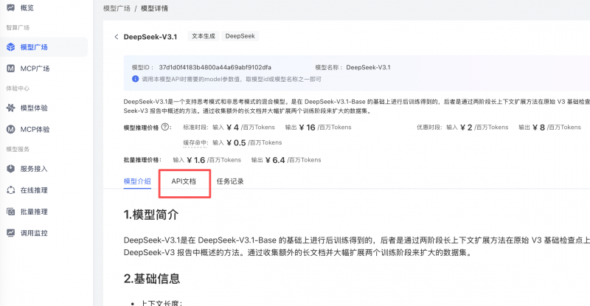Open the 任务记录 tab
The image size is (590, 306).
click(x=229, y=181)
